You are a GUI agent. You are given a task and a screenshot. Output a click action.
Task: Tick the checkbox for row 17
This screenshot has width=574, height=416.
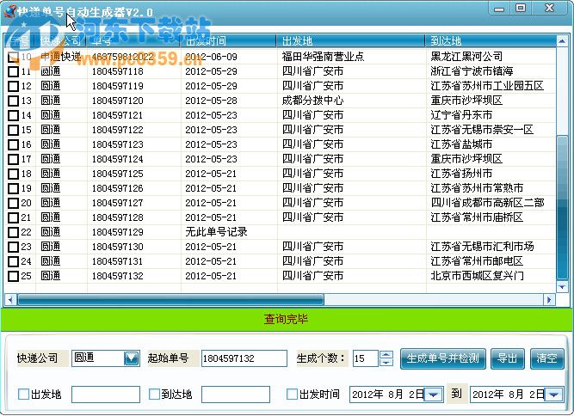click(x=13, y=159)
